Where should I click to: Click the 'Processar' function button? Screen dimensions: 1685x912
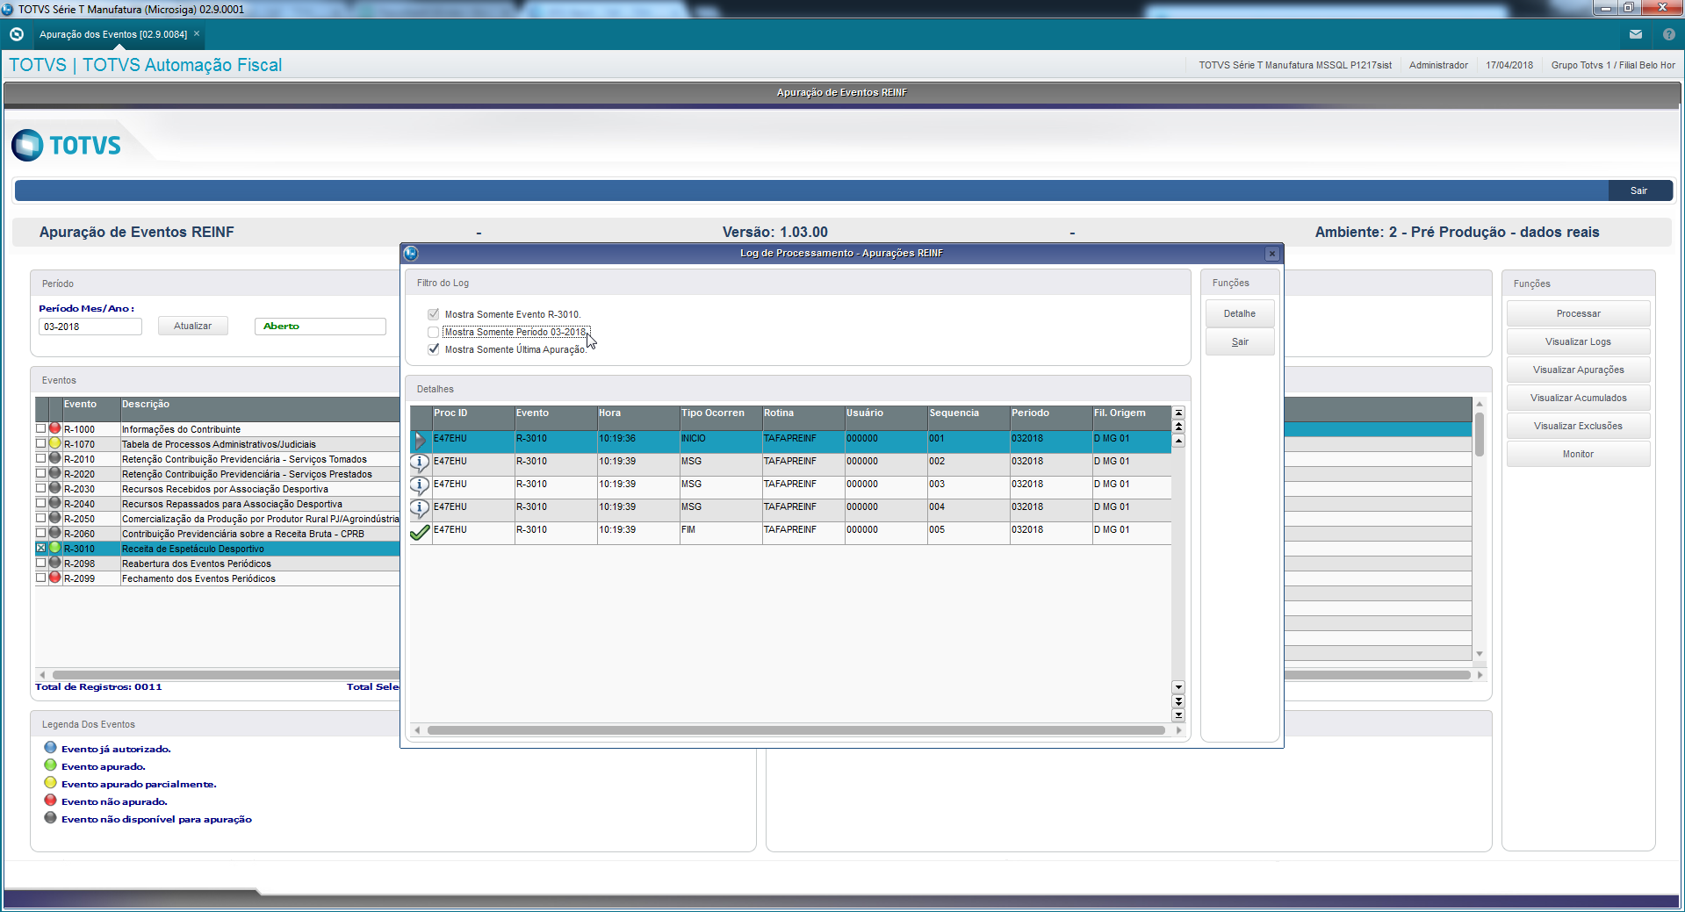tap(1578, 314)
